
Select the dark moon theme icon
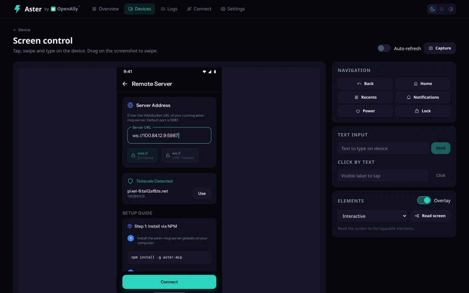pyautogui.click(x=433, y=9)
